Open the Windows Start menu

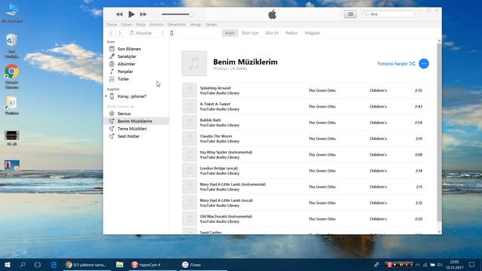click(x=8, y=264)
